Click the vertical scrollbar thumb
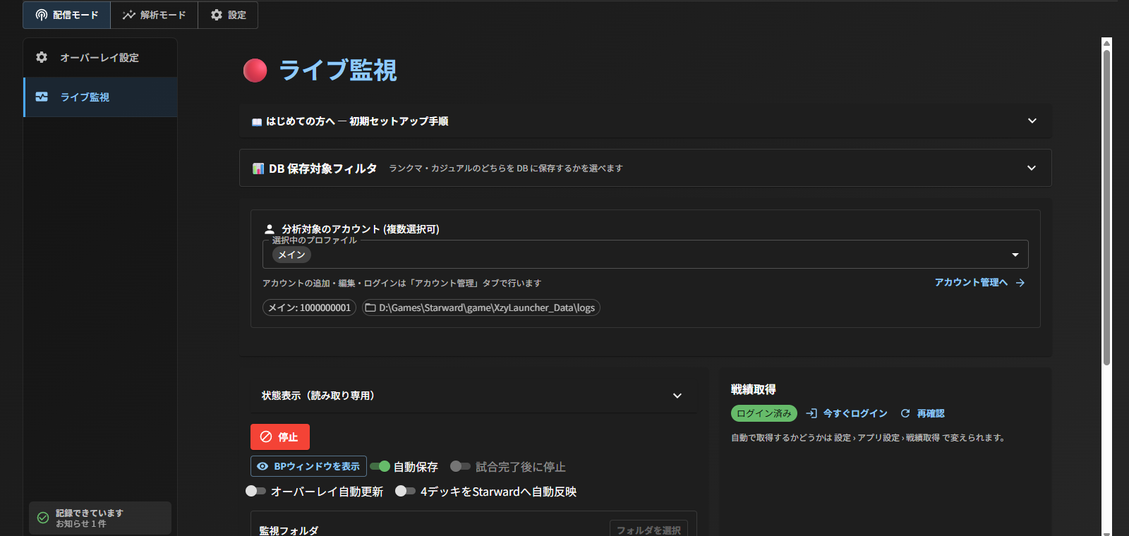 click(x=1106, y=207)
